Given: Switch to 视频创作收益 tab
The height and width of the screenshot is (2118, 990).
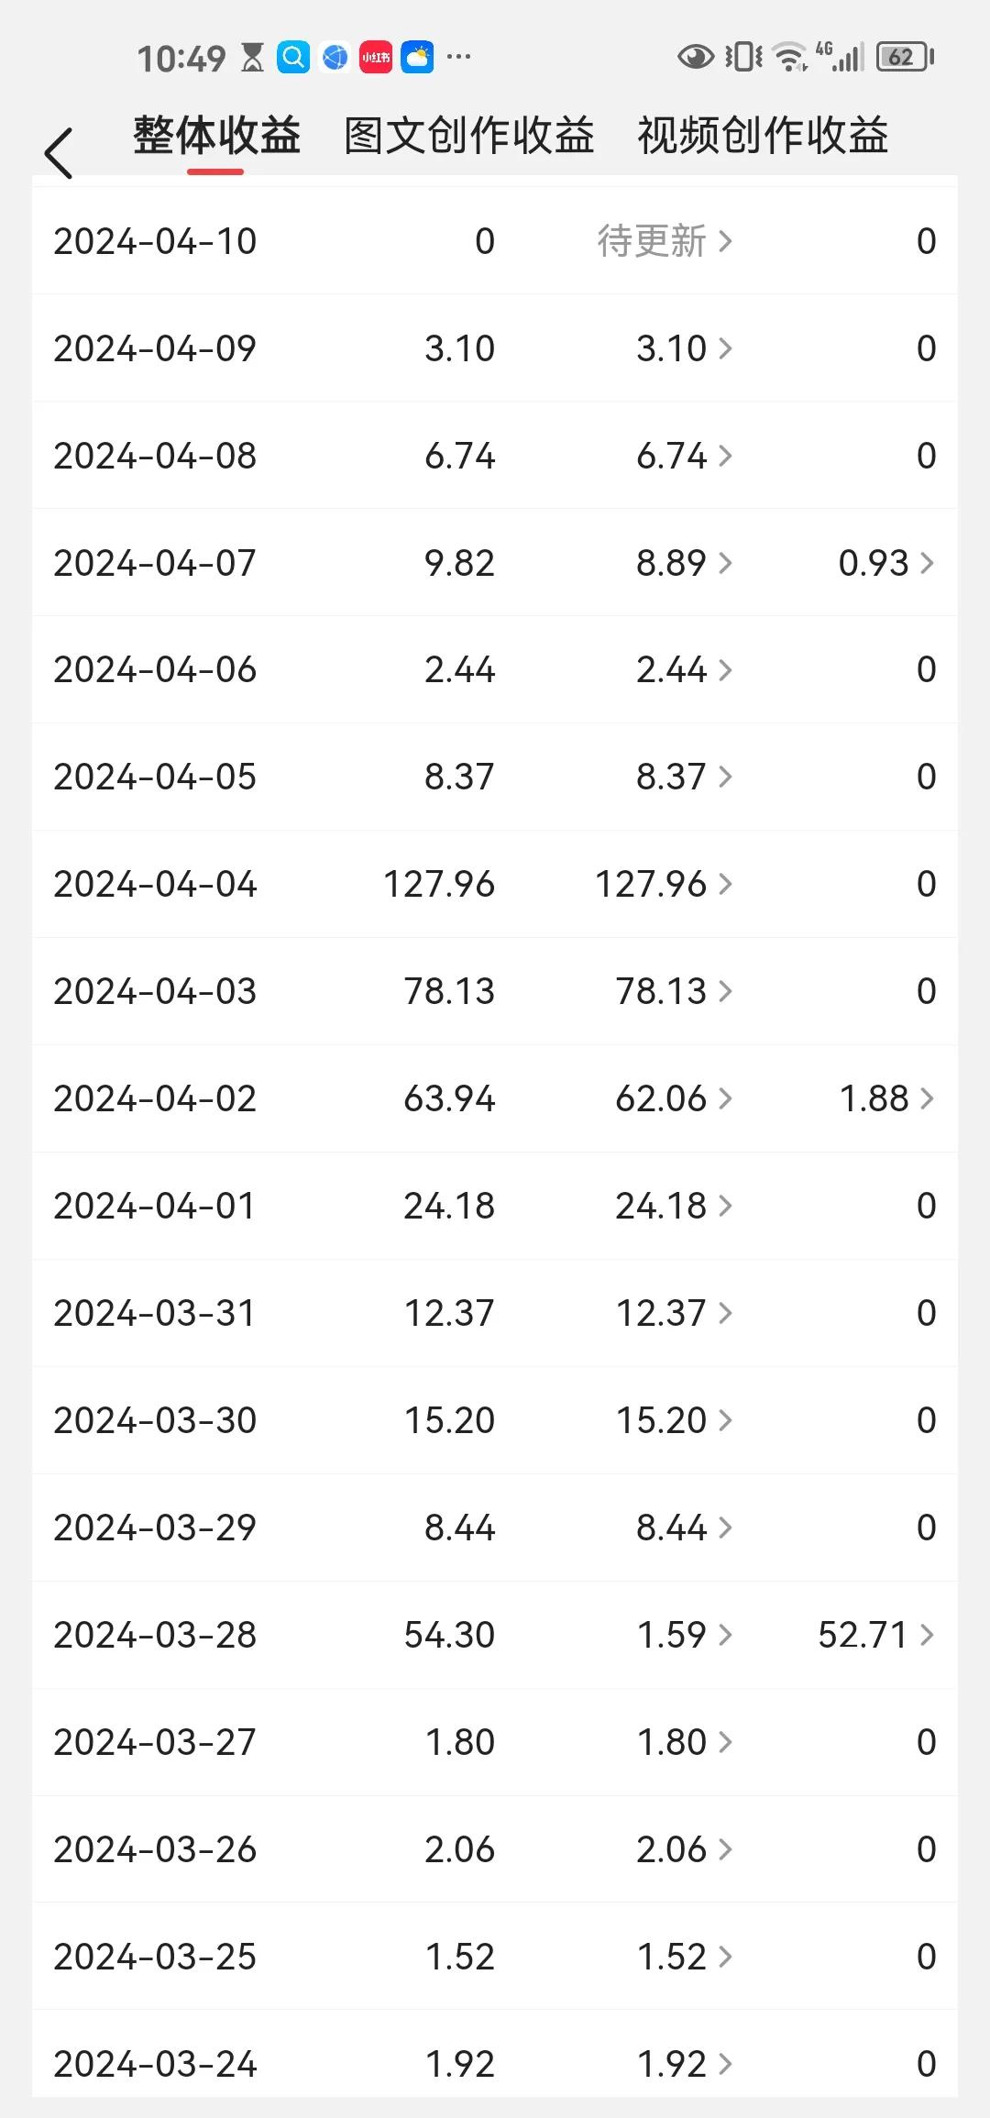Looking at the screenshot, I should tap(763, 137).
